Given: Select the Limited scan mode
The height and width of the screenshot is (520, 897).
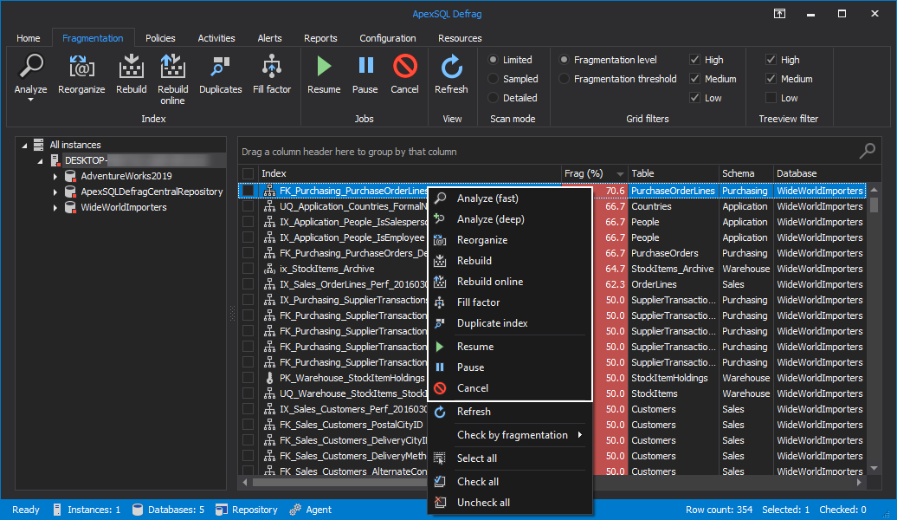Looking at the screenshot, I should pyautogui.click(x=493, y=60).
